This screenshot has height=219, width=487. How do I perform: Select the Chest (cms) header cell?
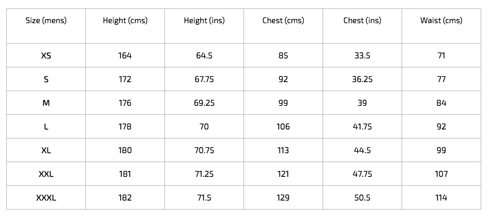tap(283, 21)
